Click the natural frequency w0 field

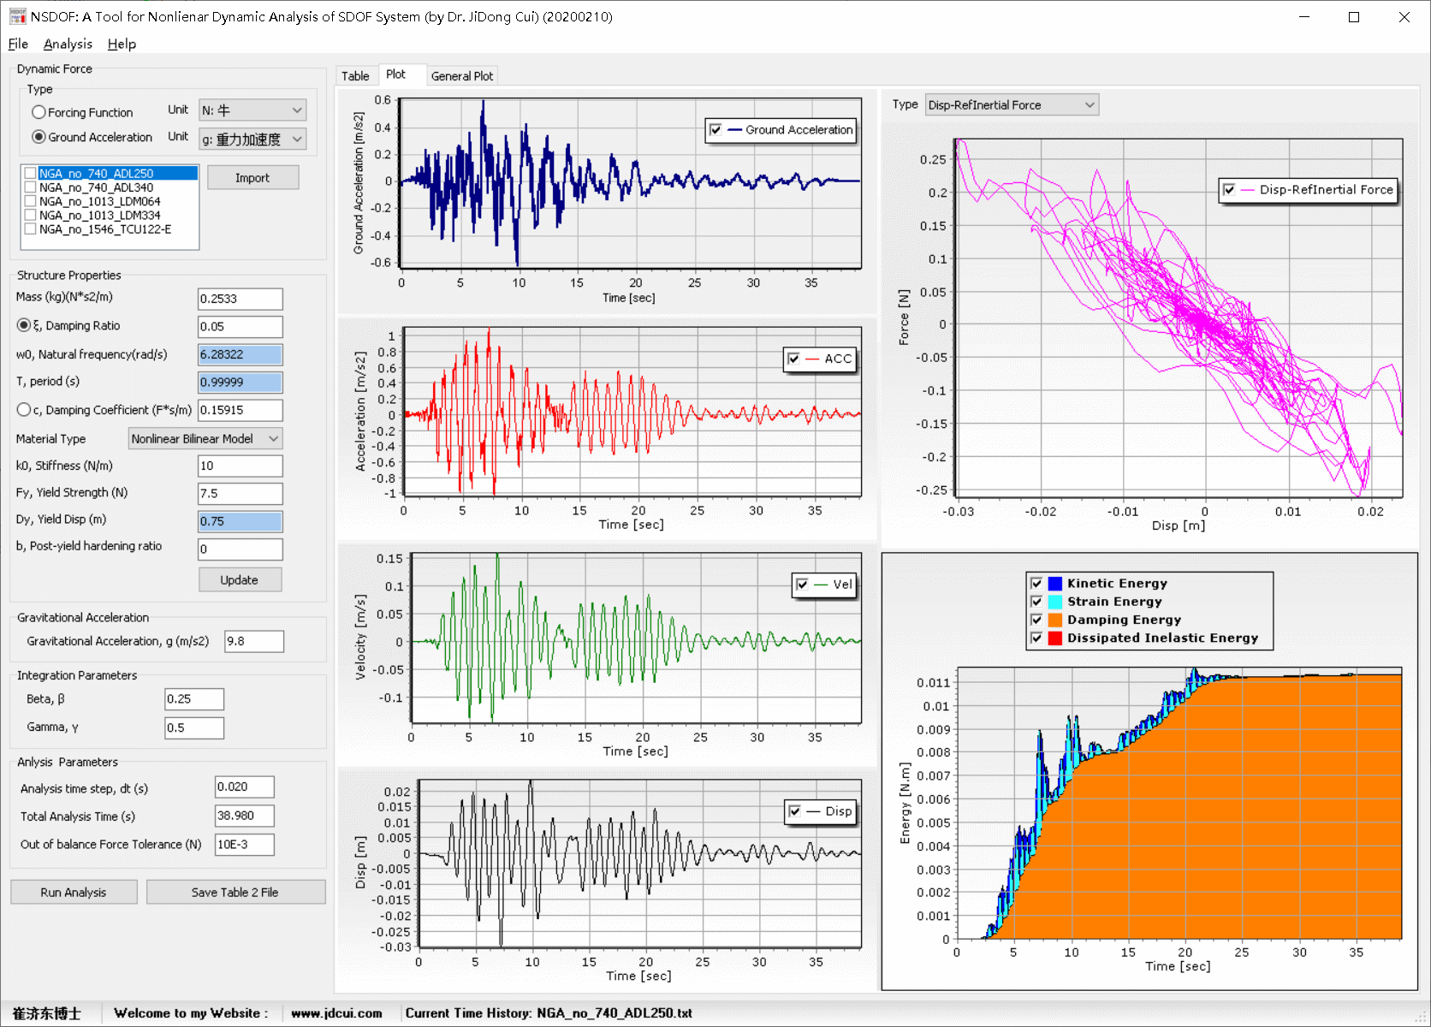point(240,355)
